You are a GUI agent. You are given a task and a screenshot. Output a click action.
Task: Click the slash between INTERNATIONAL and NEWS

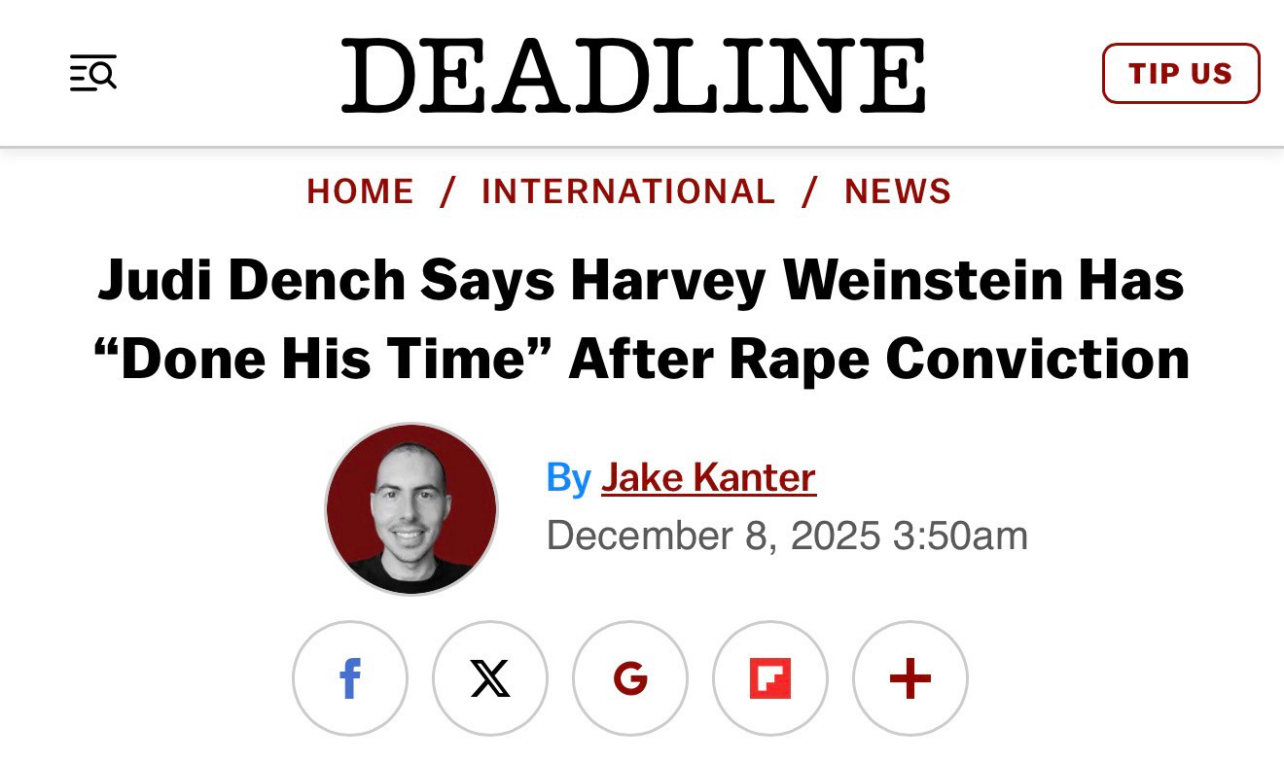809,191
